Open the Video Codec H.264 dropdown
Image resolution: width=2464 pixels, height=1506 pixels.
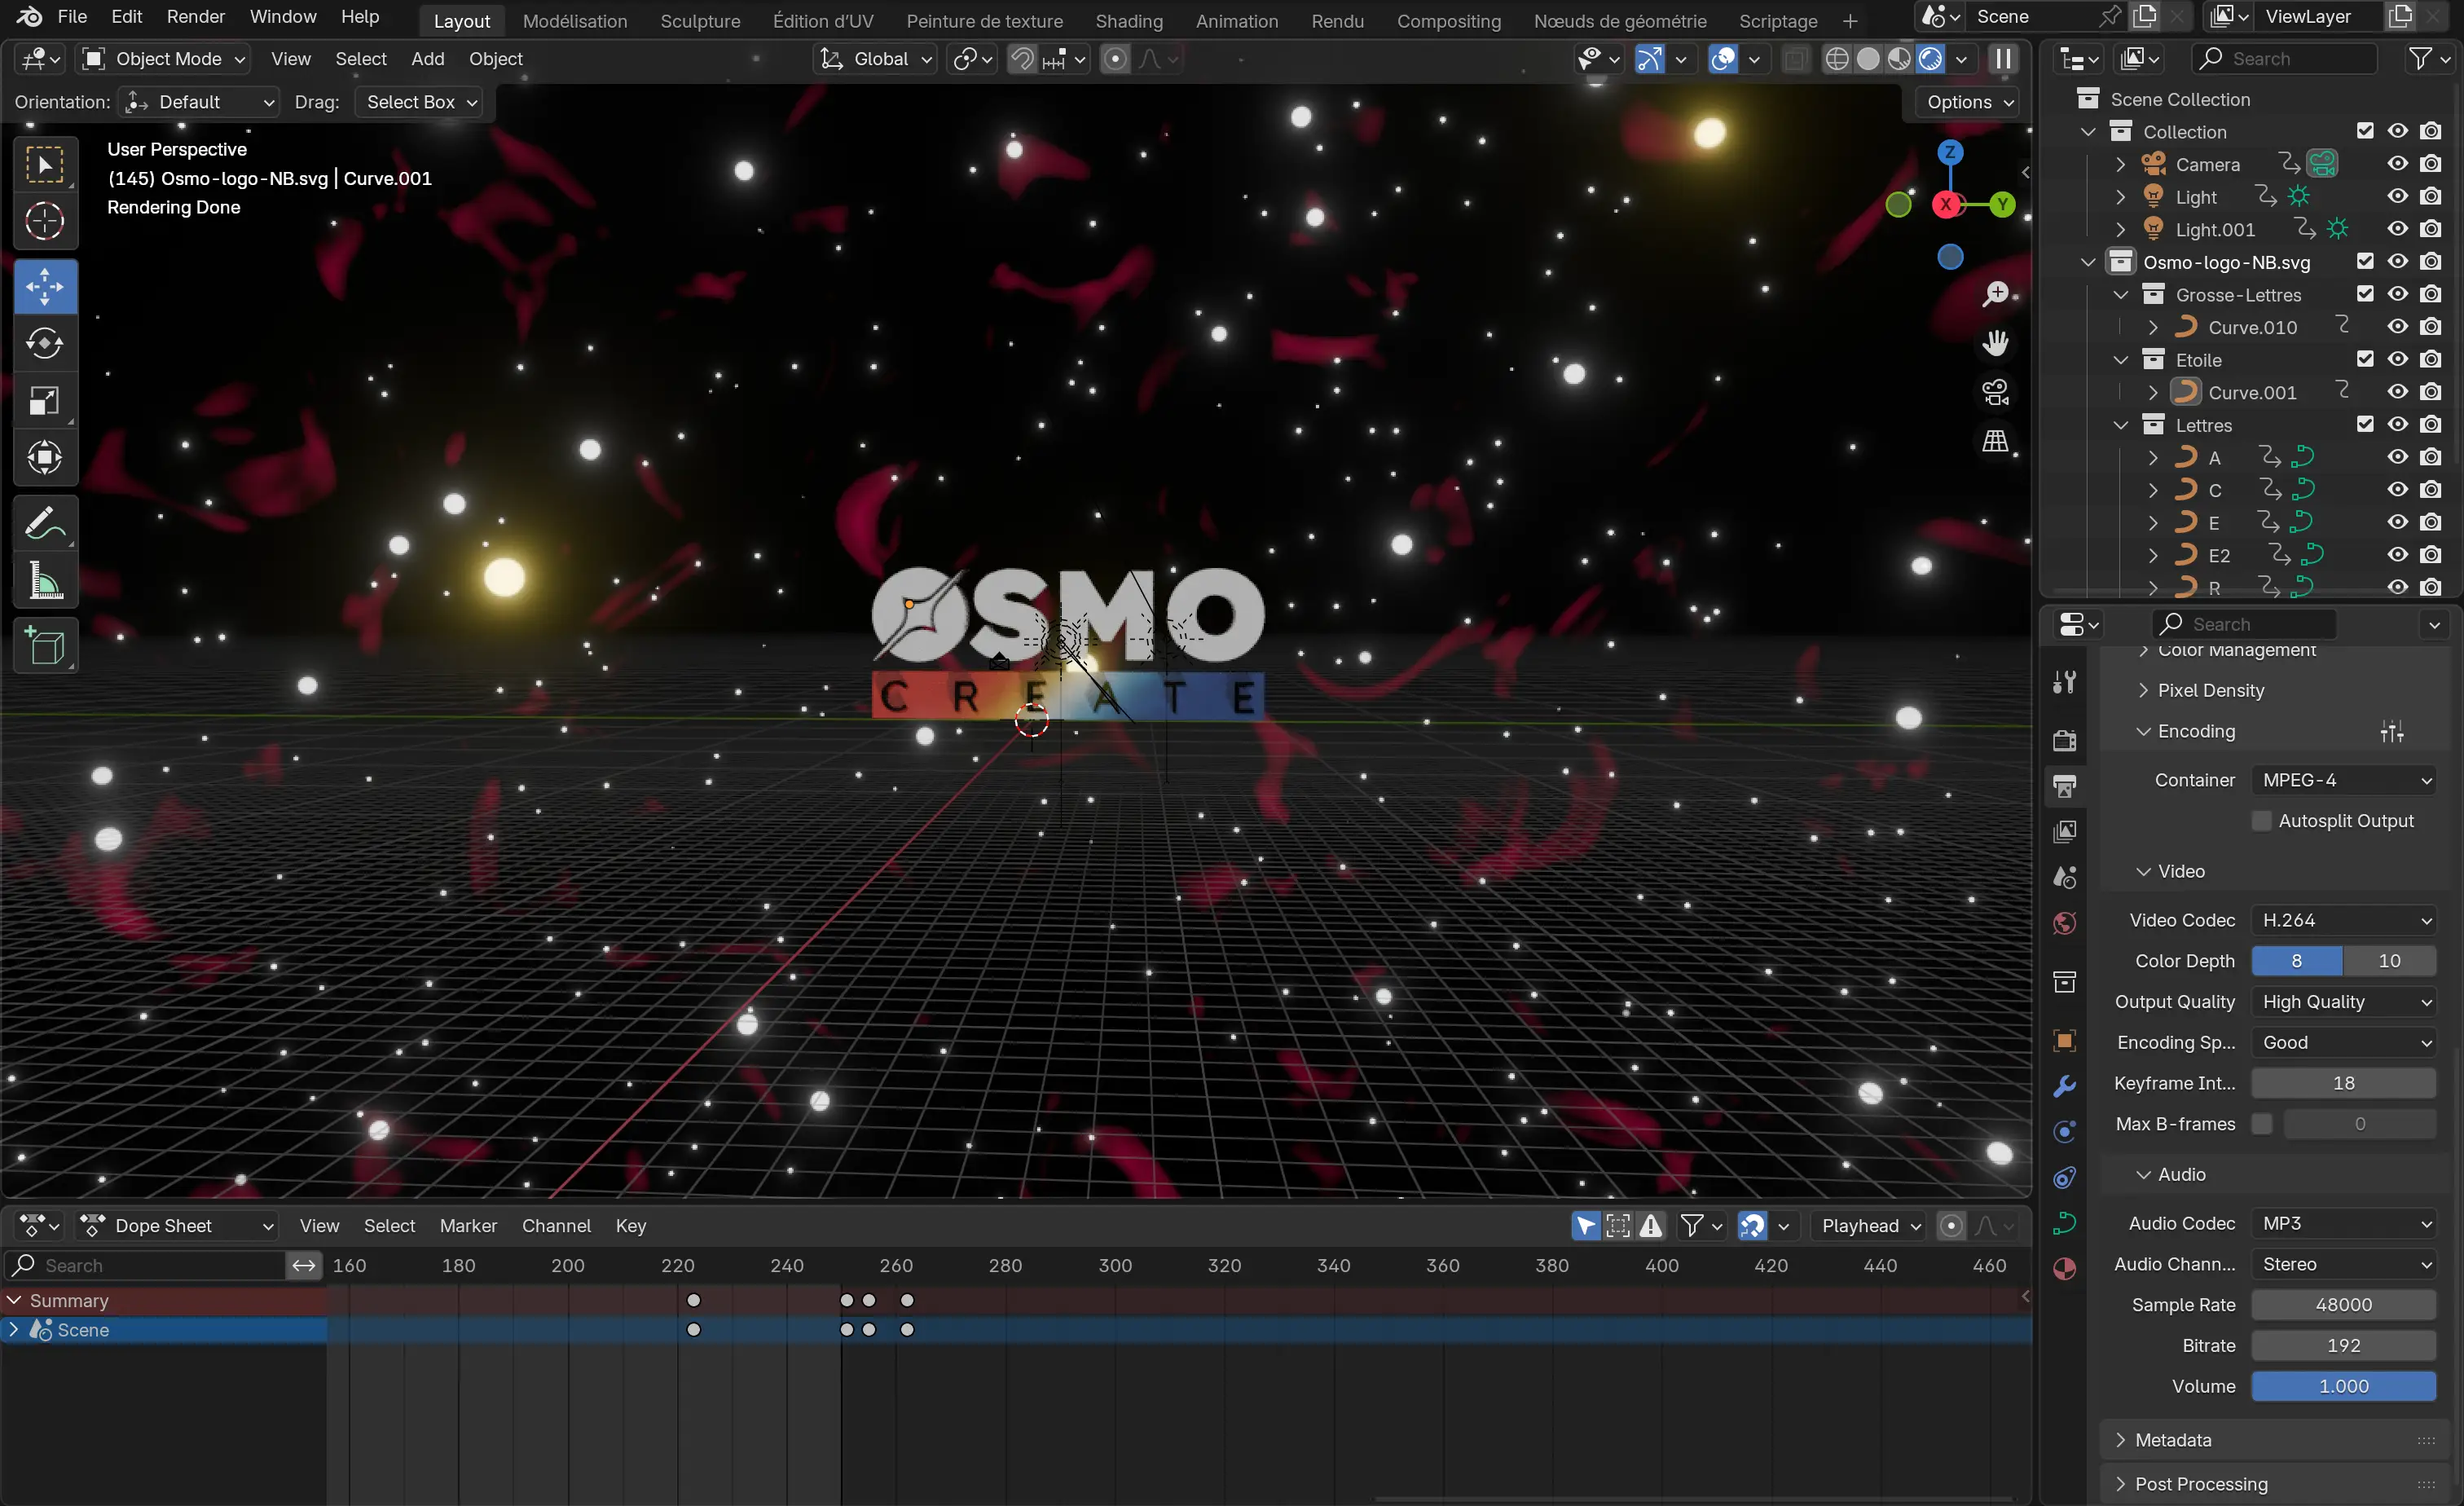click(2344, 920)
